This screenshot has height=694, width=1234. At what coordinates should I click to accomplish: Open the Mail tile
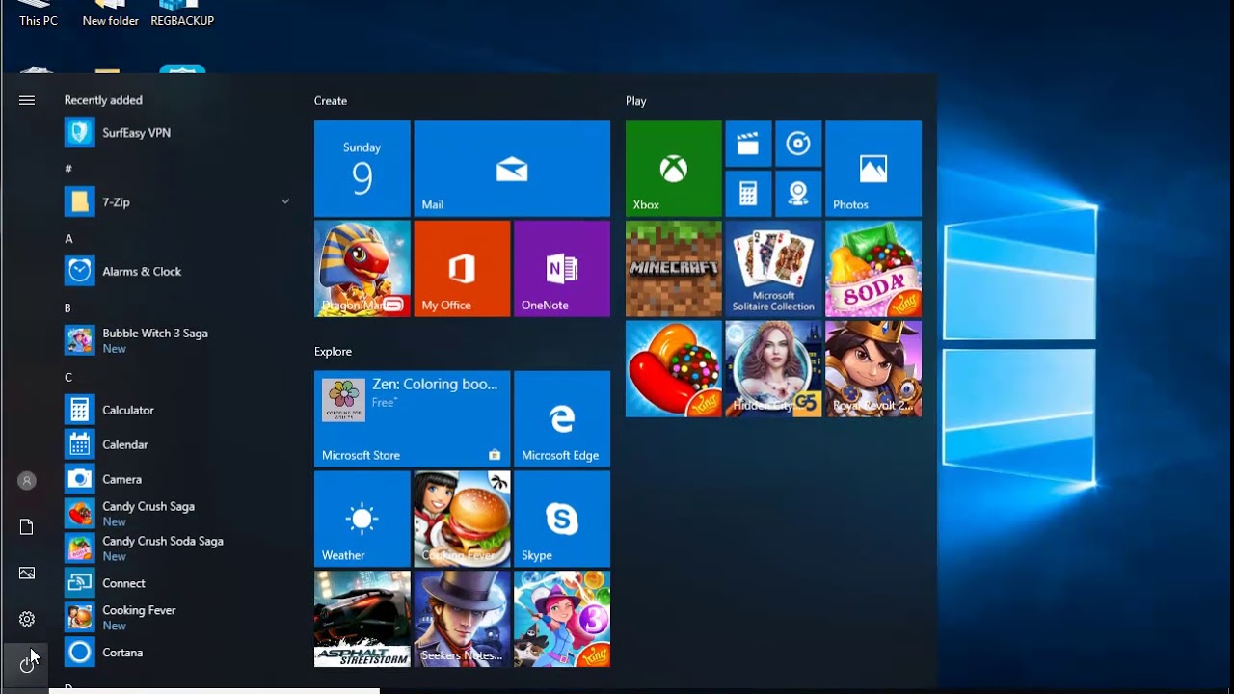tap(512, 169)
